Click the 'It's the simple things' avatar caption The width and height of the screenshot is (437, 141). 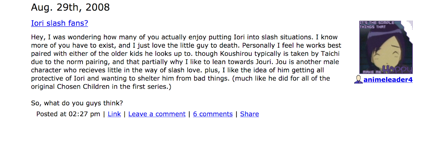pos(377,25)
